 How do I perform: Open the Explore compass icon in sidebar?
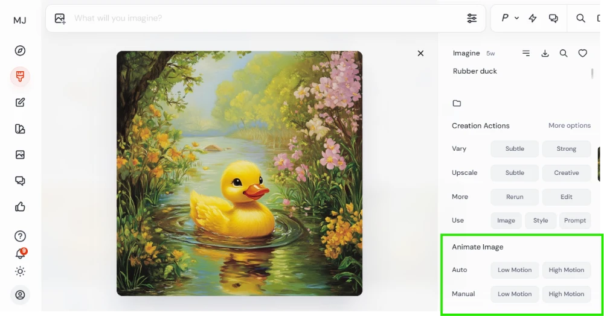20,51
